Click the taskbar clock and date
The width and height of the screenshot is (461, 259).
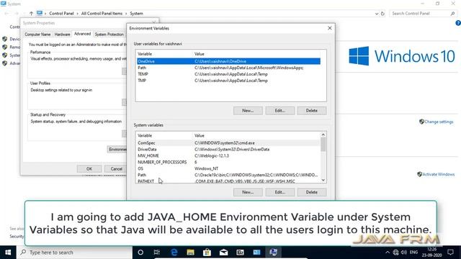pos(432,253)
